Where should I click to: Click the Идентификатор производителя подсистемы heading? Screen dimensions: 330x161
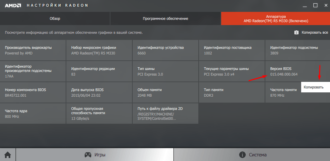[28, 69]
